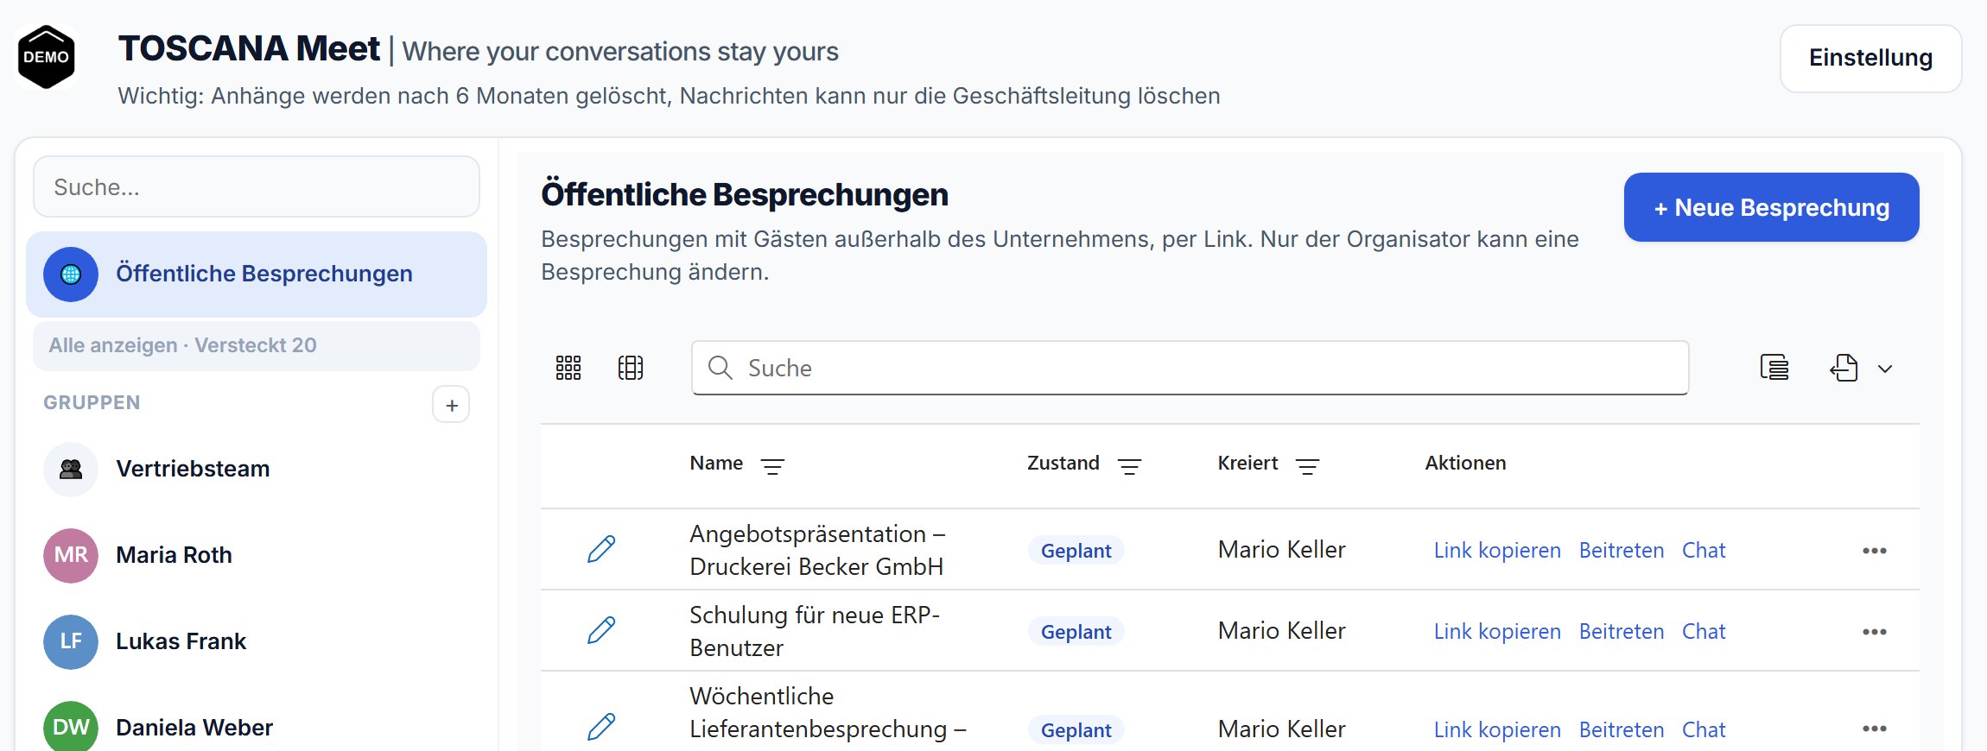Click the list density icon
1987x751 pixels.
[1774, 368]
